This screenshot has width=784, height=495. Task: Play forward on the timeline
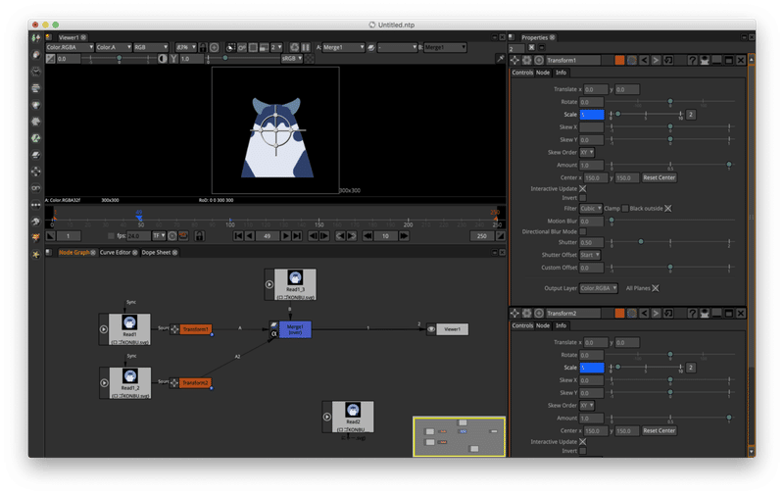click(x=285, y=235)
